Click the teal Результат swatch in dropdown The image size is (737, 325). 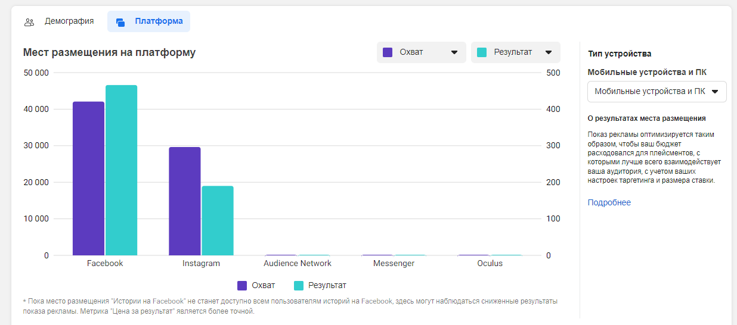[482, 52]
